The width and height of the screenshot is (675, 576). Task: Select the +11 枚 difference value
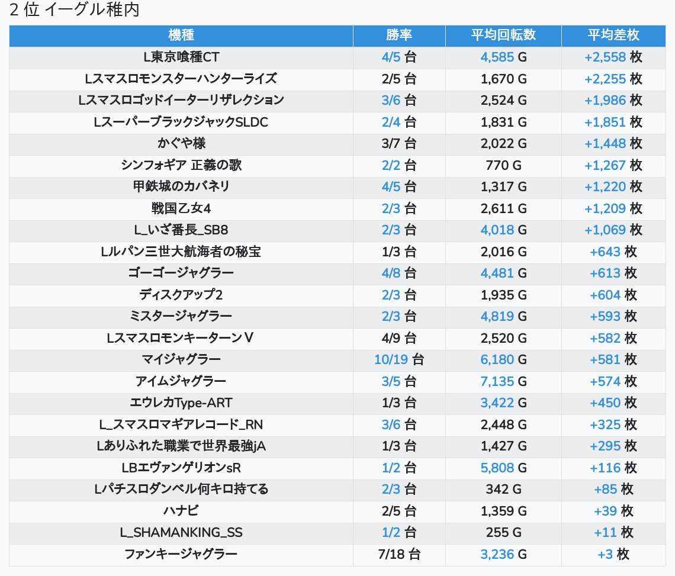[613, 533]
